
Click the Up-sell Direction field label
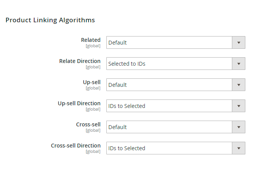[x=79, y=103]
